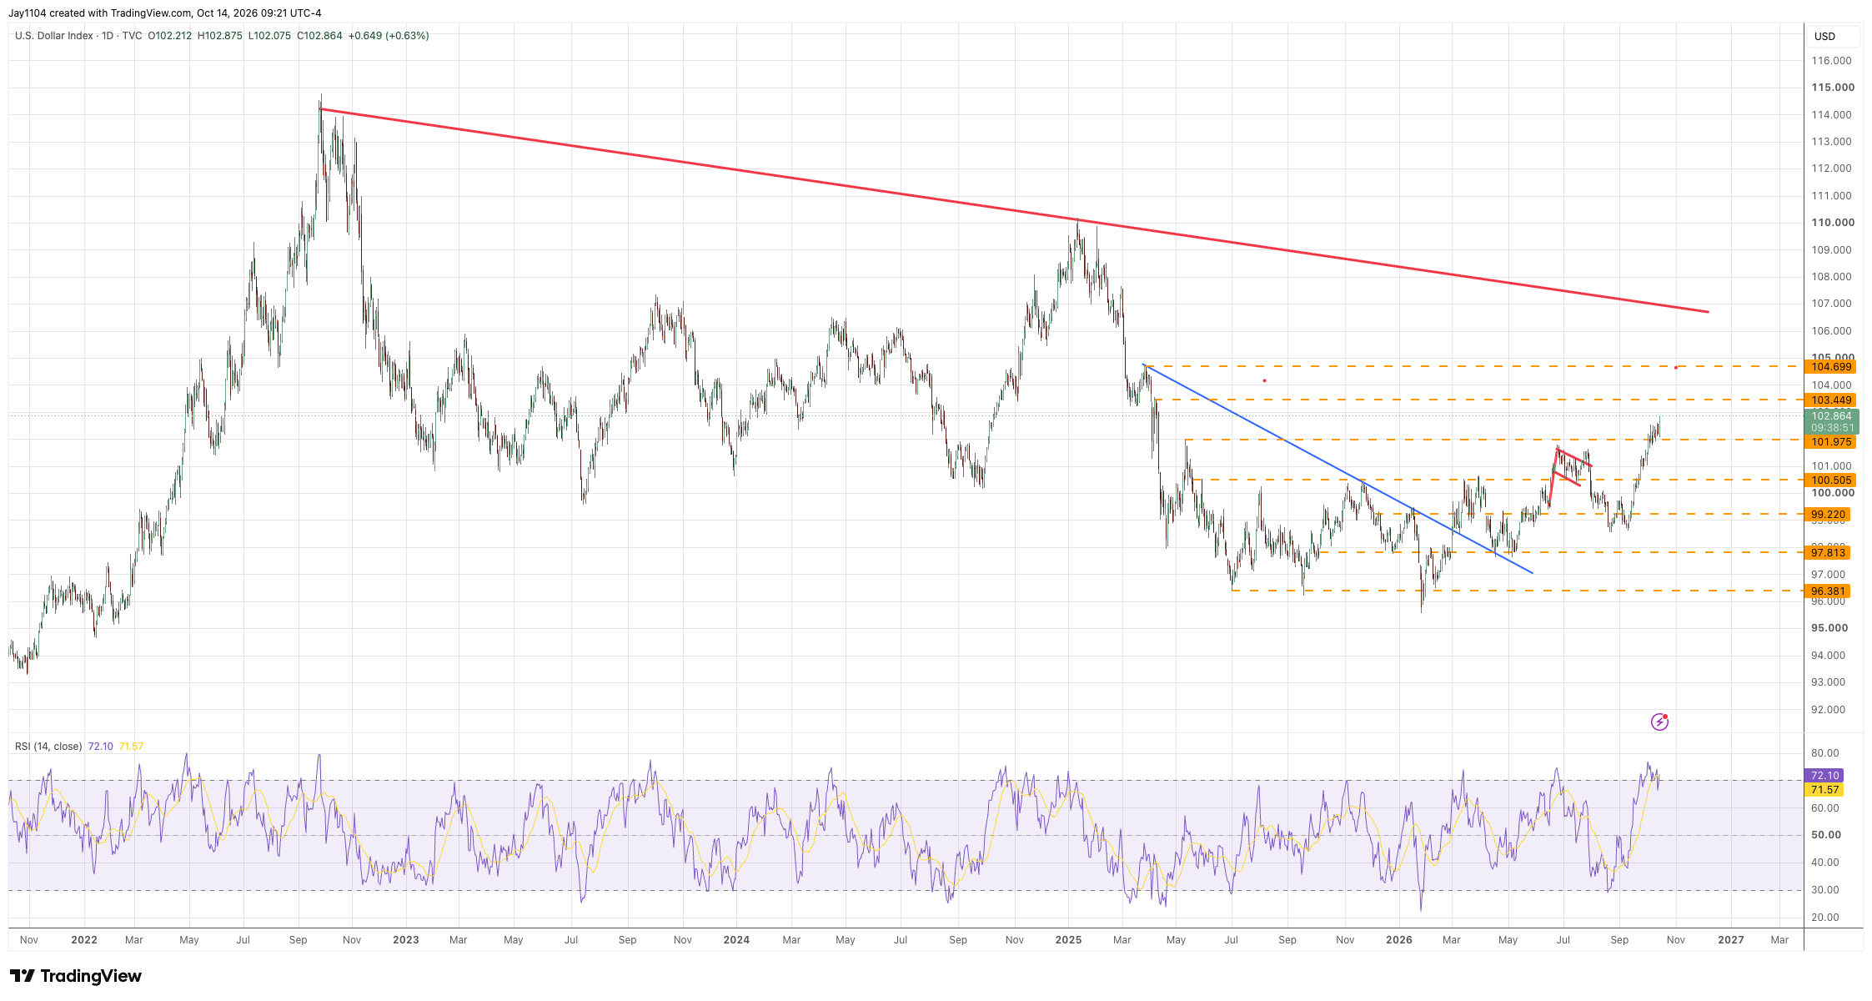1872x1001 pixels.
Task: Select the blue descending trendline
Action: 1338,469
